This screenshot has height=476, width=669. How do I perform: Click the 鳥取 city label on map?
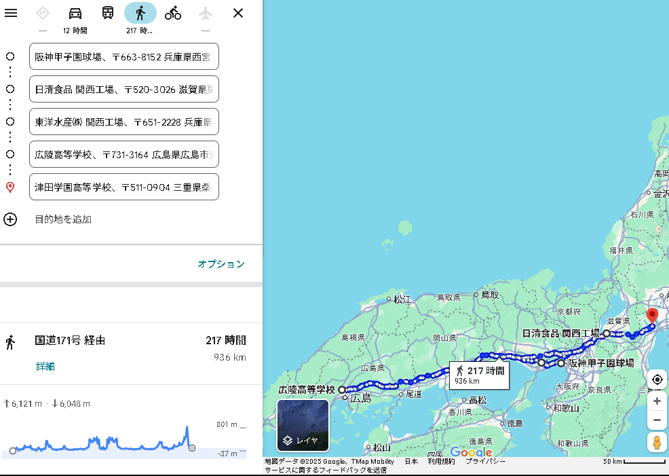490,295
